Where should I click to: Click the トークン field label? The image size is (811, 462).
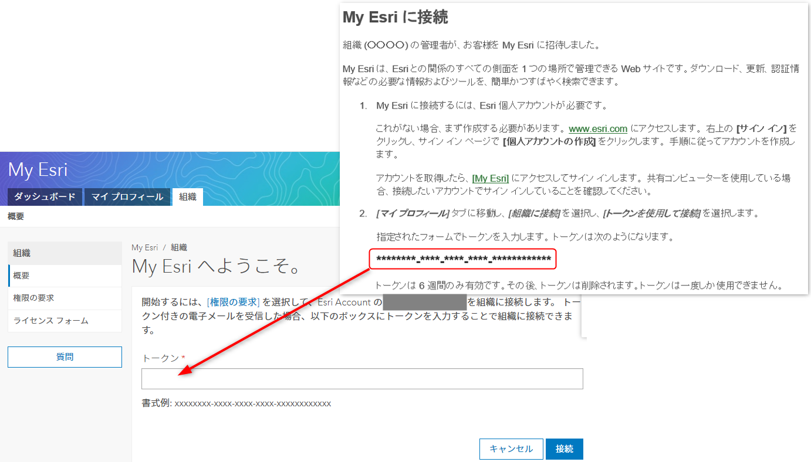[164, 358]
